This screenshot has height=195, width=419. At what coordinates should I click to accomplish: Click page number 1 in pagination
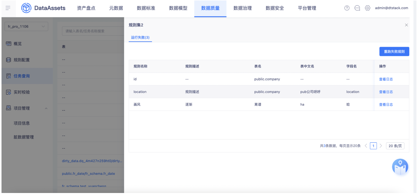pos(373,146)
